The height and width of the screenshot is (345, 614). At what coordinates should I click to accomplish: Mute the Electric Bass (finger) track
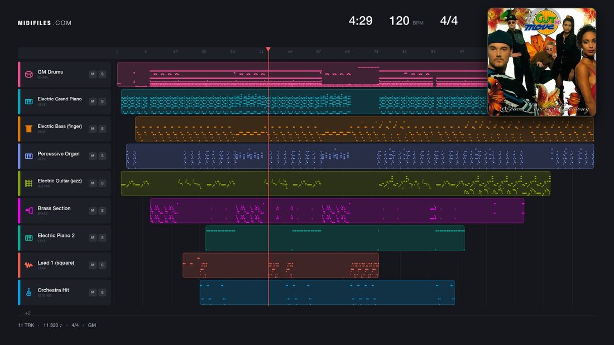[93, 129]
